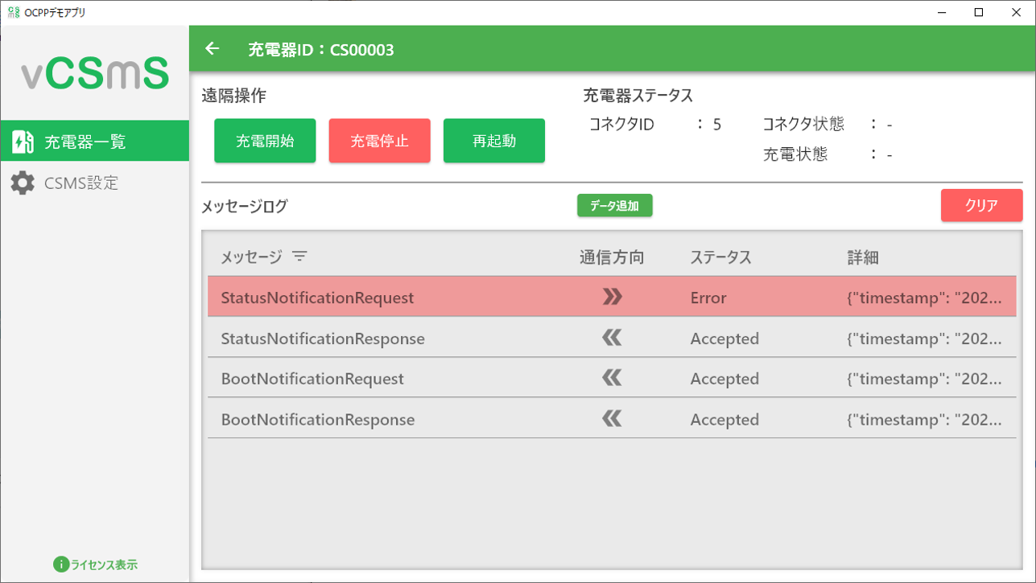
Task: Click the コネクタID value 5
Action: 717,125
